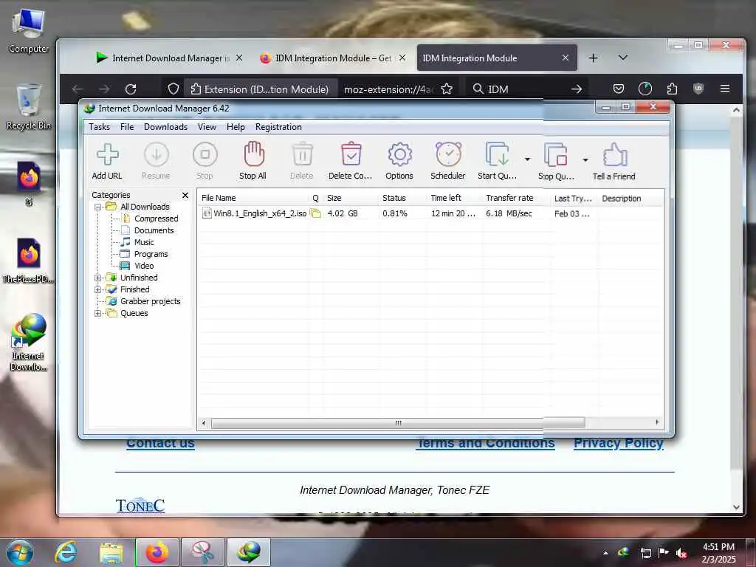Image resolution: width=756 pixels, height=567 pixels.
Task: Open the Contact us link
Action: tap(160, 443)
